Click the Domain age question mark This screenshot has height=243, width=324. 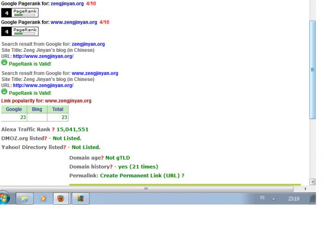(x=102, y=158)
